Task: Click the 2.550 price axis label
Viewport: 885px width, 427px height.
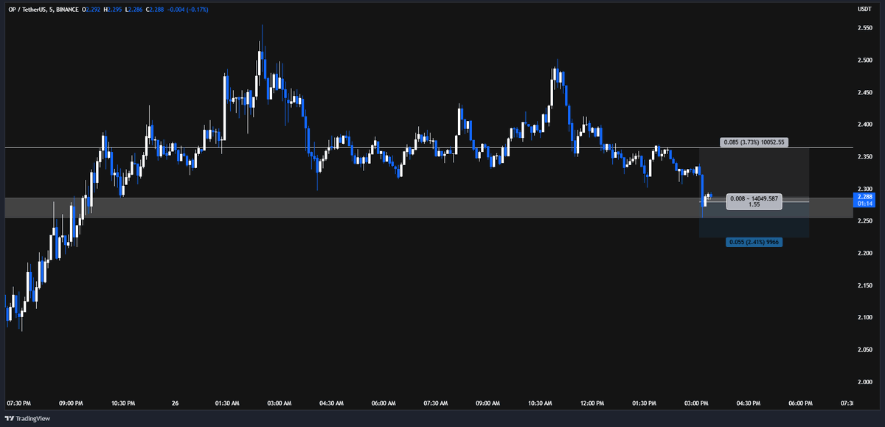Action: (864, 28)
